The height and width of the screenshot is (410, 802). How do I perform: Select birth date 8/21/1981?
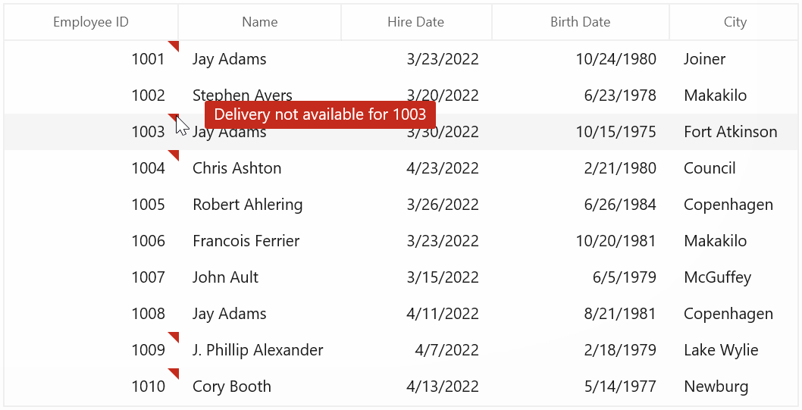[620, 314]
